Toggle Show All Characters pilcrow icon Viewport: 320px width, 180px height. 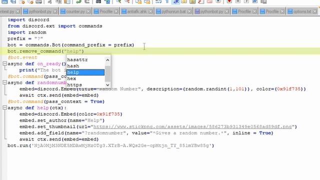point(167,1)
